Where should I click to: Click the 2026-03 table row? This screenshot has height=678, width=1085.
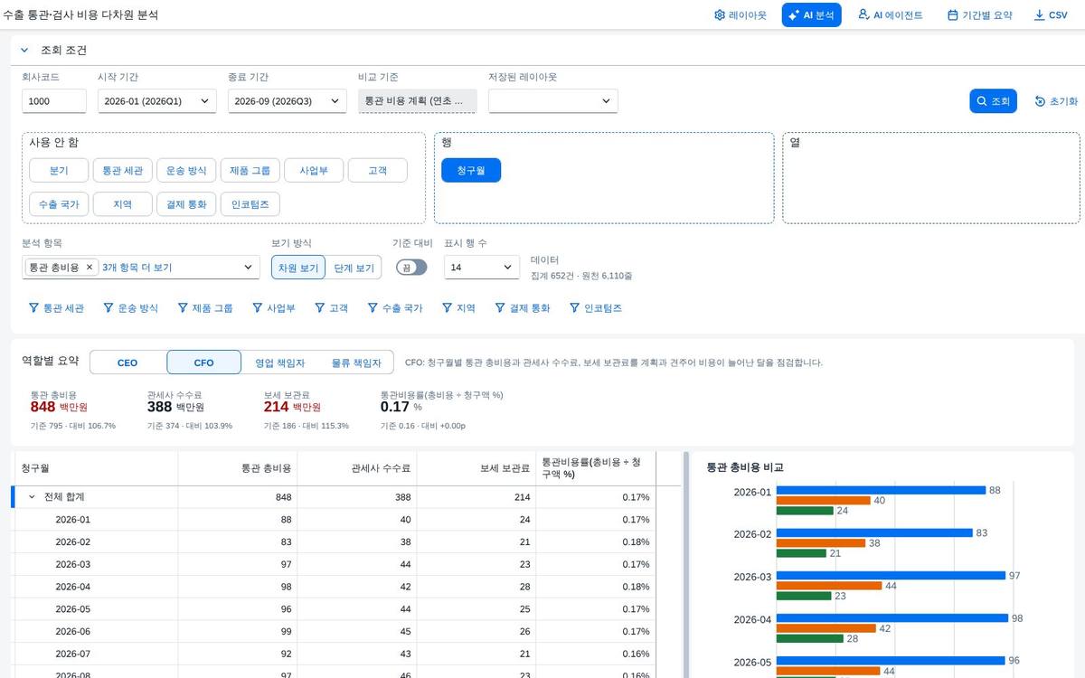pos(334,564)
